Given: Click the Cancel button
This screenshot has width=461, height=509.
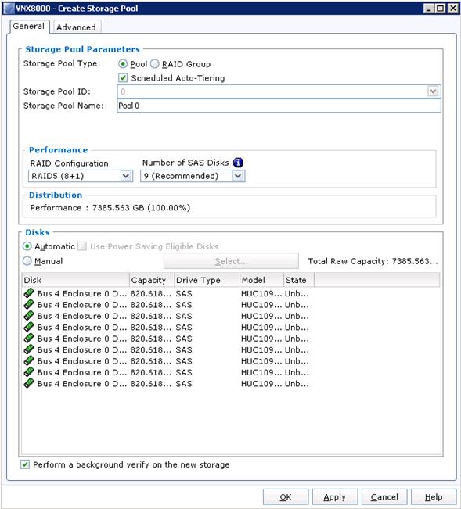Looking at the screenshot, I should [384, 497].
